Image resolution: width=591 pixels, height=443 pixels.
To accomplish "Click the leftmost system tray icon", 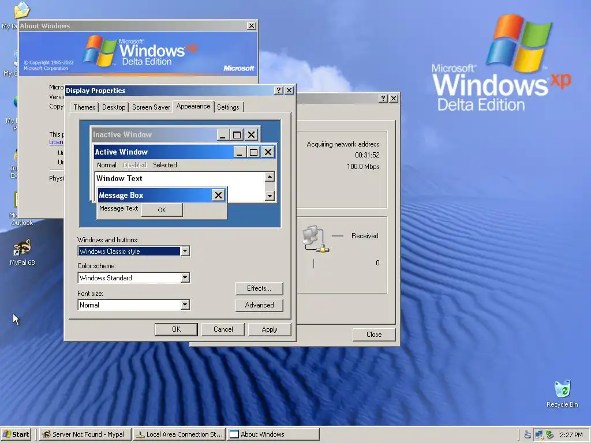I will pyautogui.click(x=528, y=435).
